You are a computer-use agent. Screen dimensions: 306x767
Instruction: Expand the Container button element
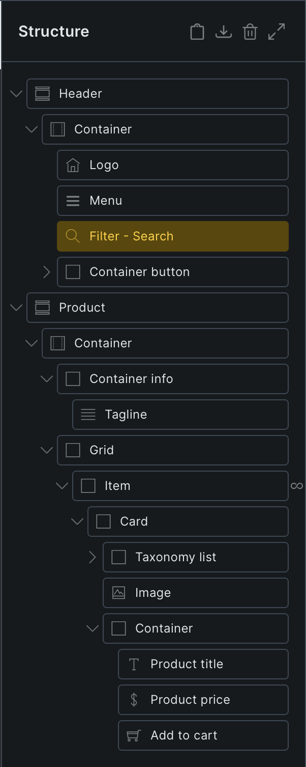tap(47, 272)
